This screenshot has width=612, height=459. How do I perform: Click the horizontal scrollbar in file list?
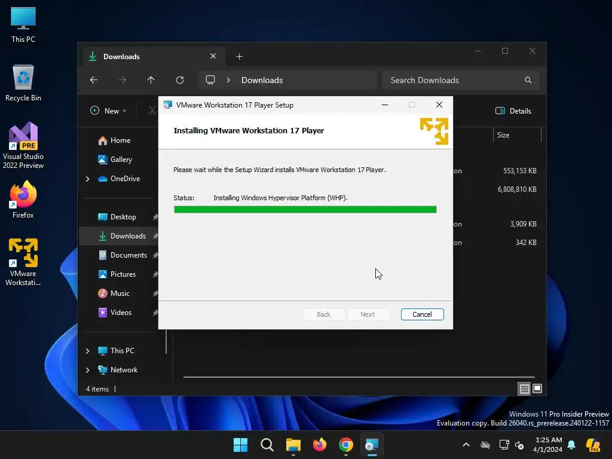(x=359, y=377)
